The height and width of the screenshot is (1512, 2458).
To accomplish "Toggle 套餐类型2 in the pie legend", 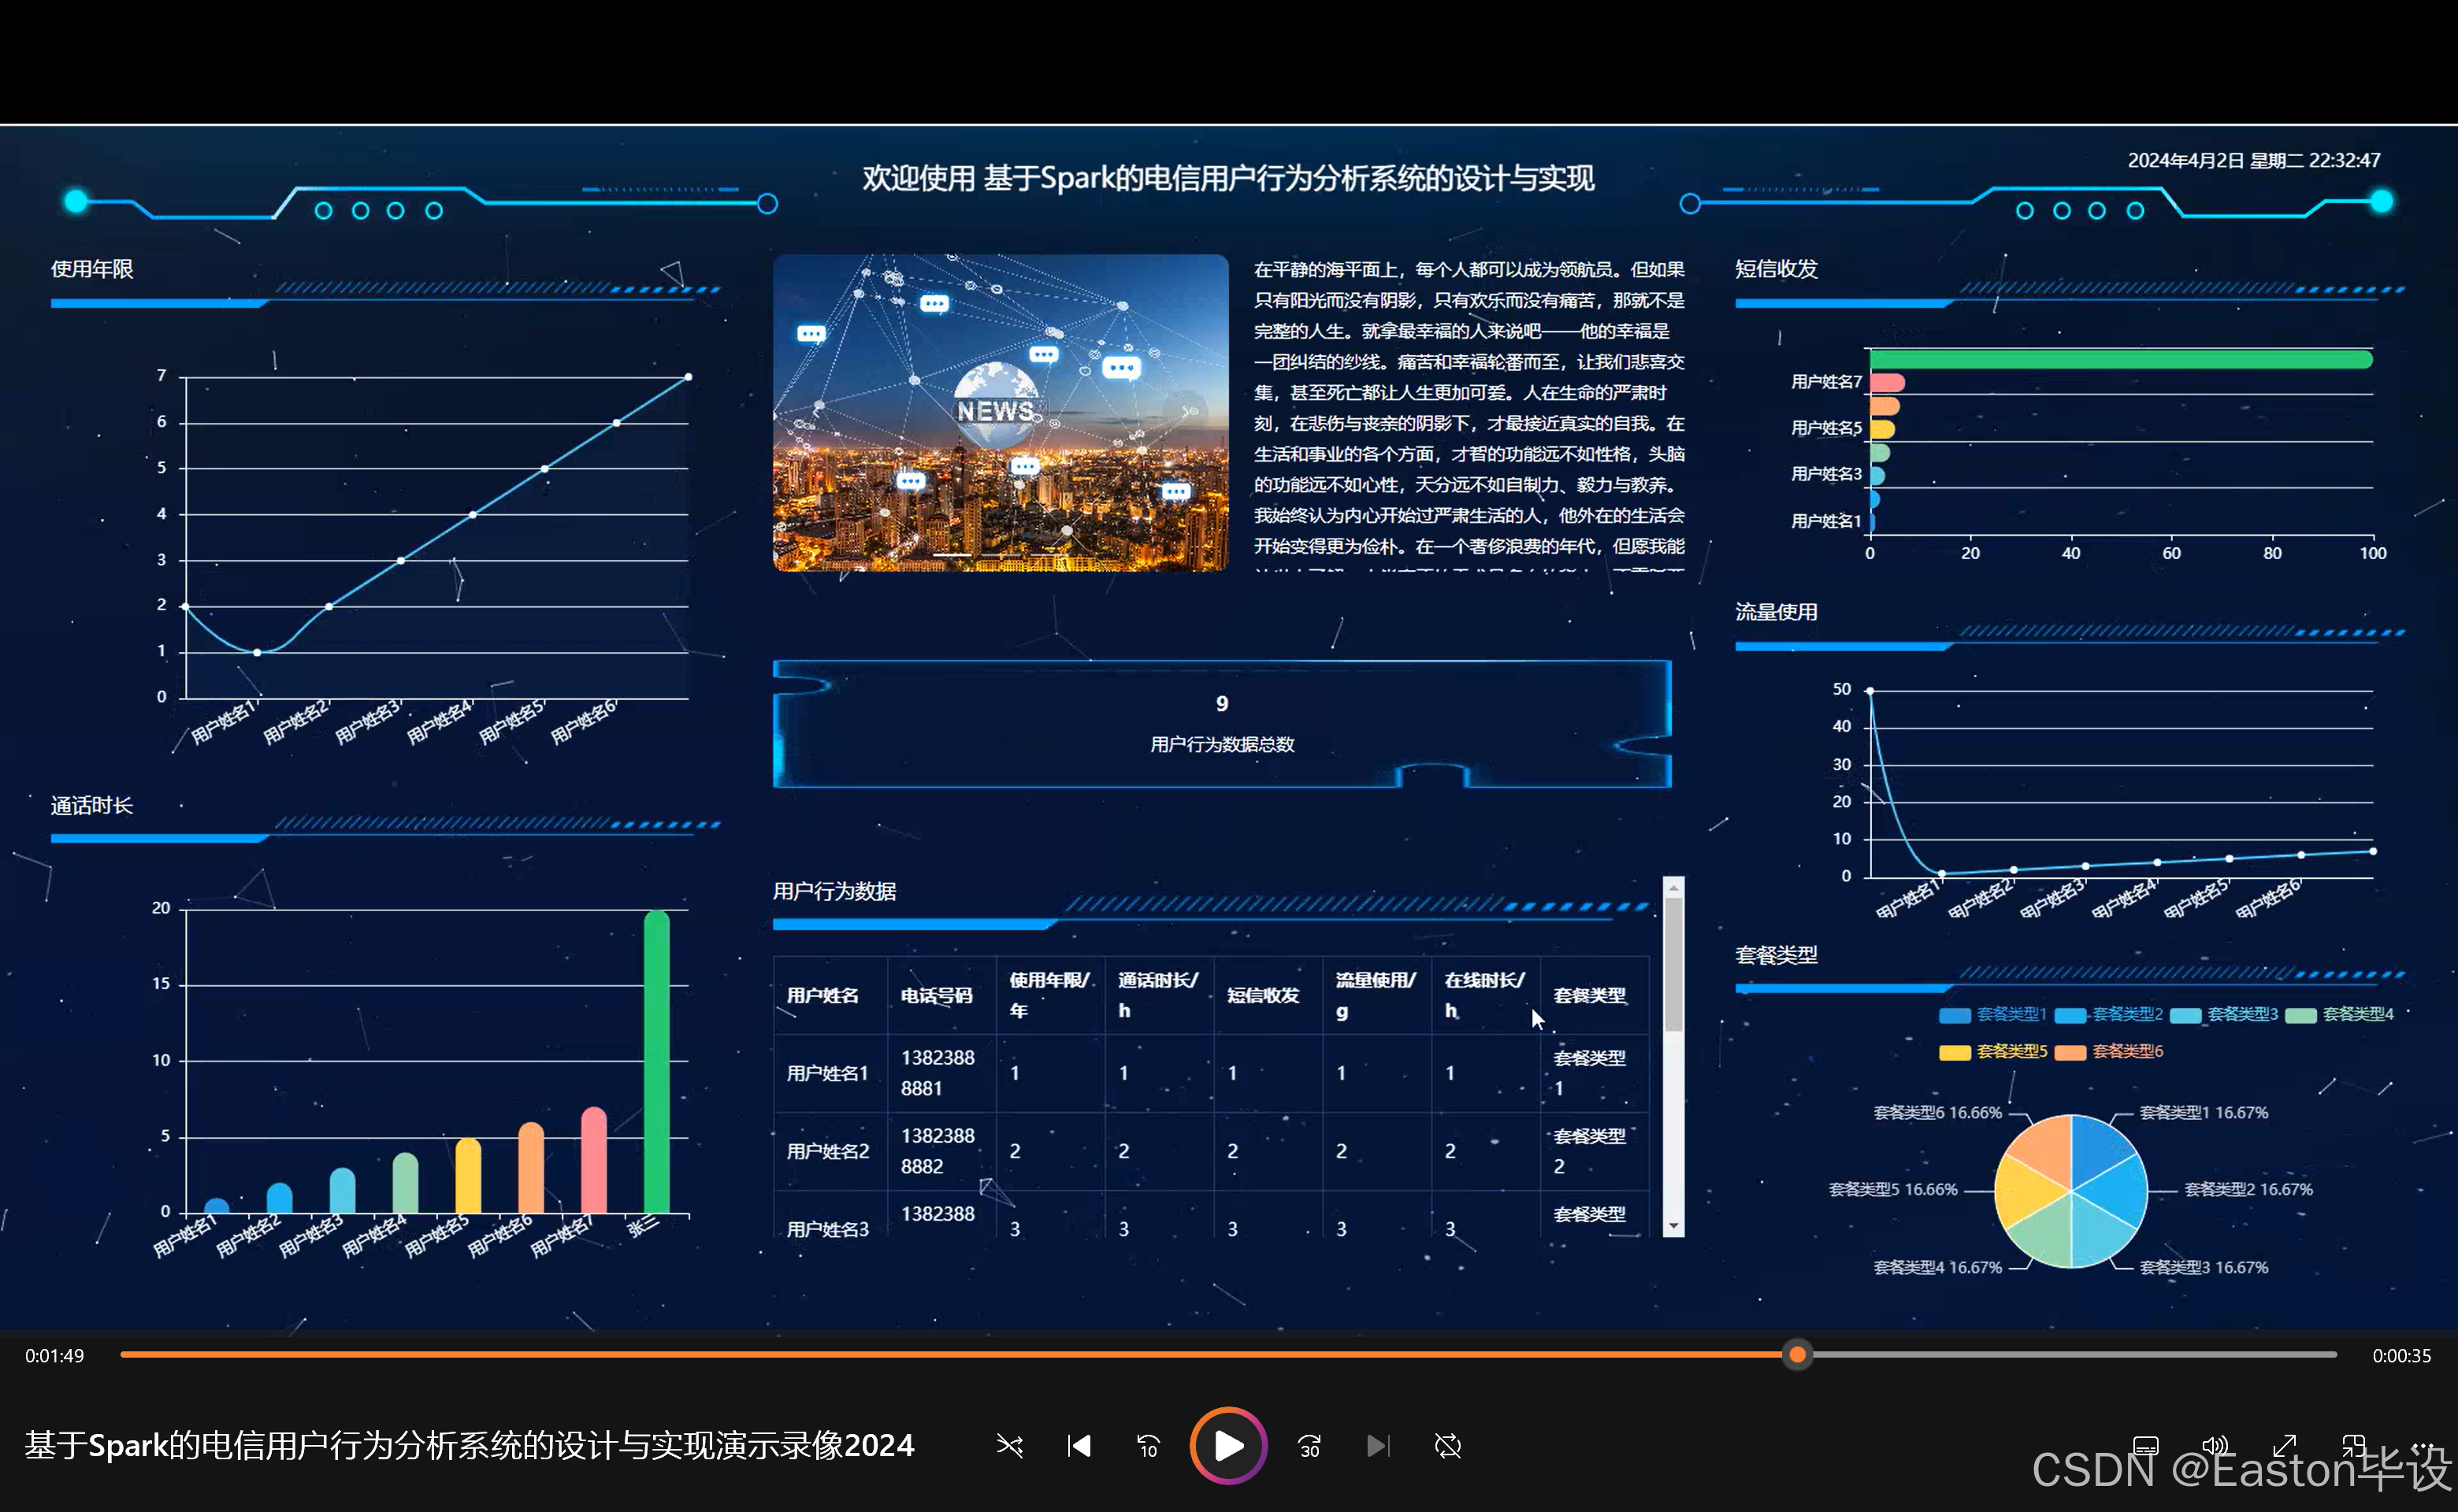I will [x=2109, y=1014].
